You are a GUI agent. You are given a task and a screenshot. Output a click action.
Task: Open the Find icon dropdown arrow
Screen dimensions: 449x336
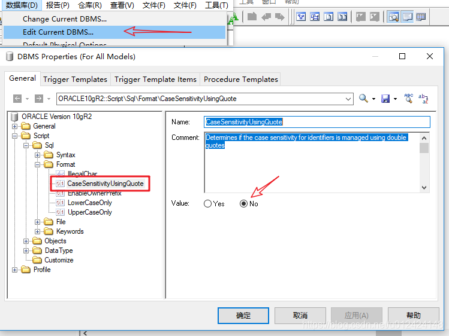(373, 99)
